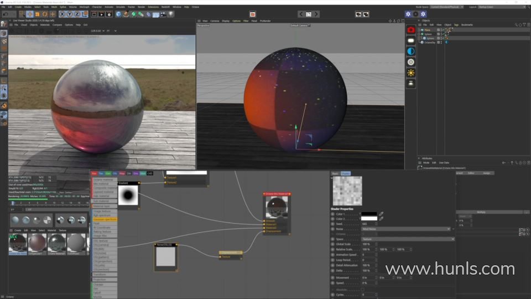Click the Octane material node button

pyautogui.click(x=105, y=179)
